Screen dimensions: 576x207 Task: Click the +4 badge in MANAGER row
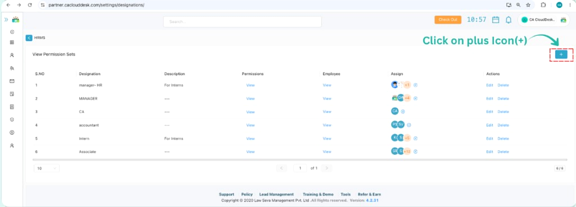tap(407, 98)
